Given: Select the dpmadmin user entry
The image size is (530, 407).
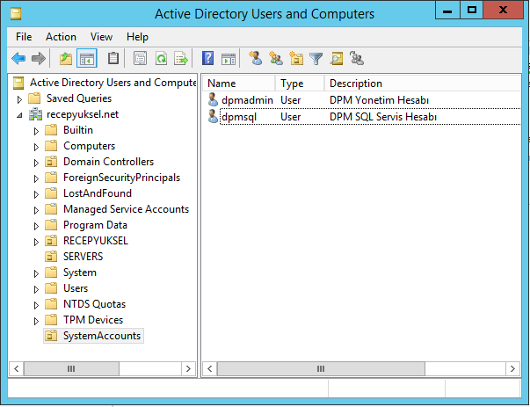Looking at the screenshot, I should click(x=247, y=100).
